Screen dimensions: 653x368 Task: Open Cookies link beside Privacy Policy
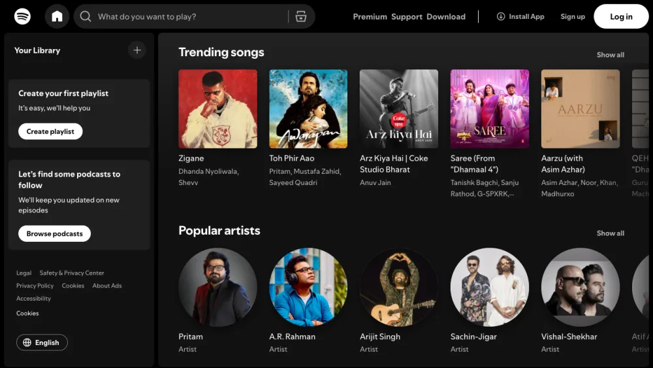(x=73, y=286)
